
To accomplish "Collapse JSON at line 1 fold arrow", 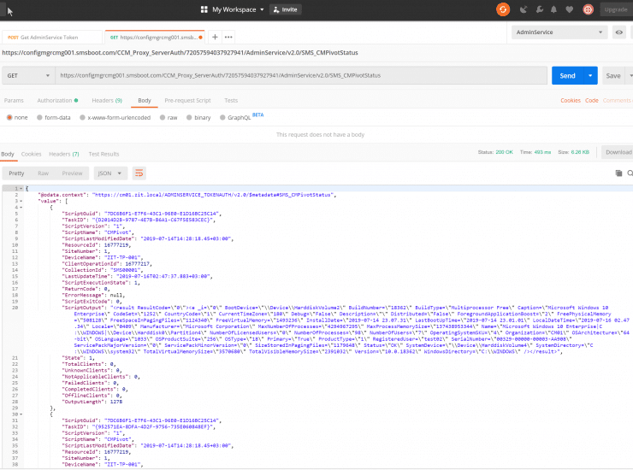I will 21,188.
